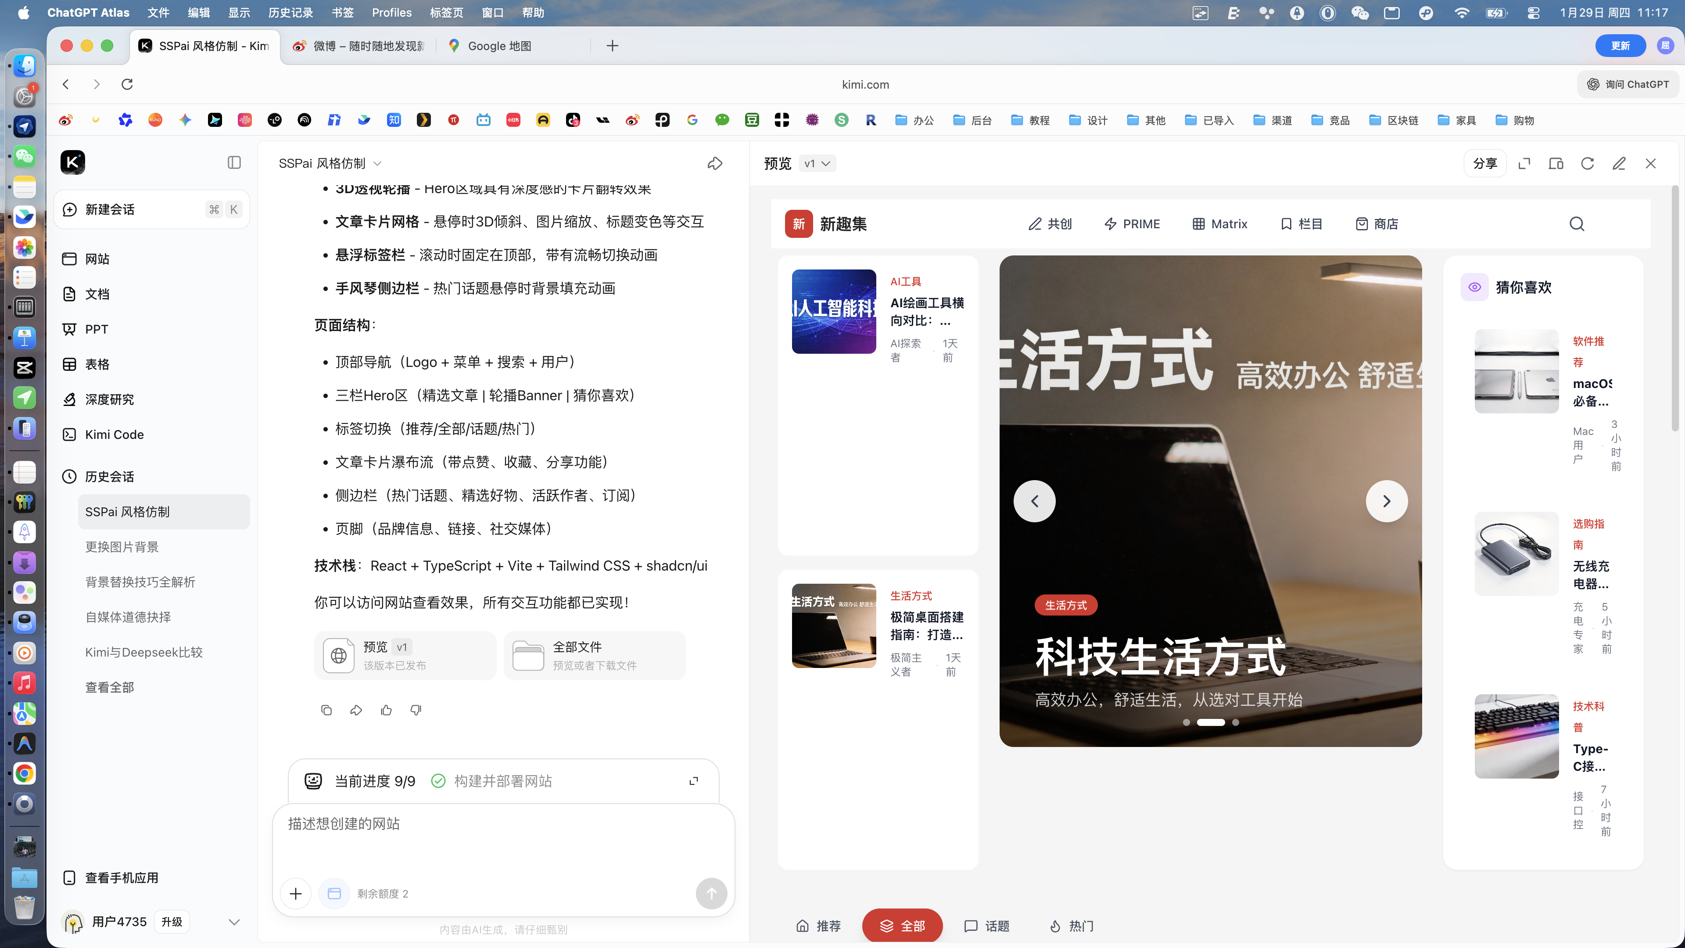Viewport: 1685px width, 948px height.
Task: Open the v1 version dropdown in preview
Action: click(817, 164)
